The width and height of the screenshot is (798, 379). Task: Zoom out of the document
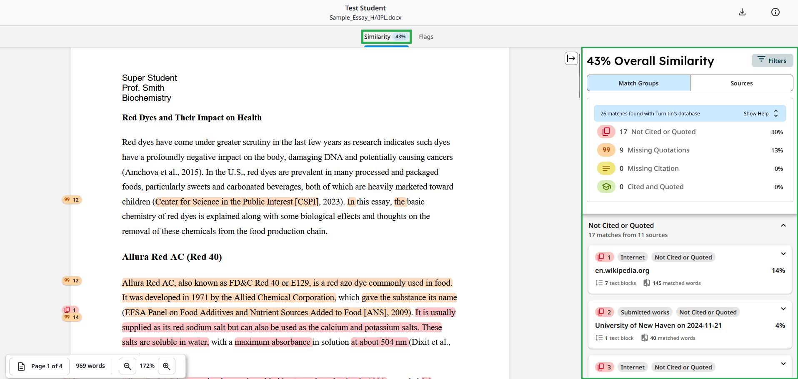click(x=128, y=366)
